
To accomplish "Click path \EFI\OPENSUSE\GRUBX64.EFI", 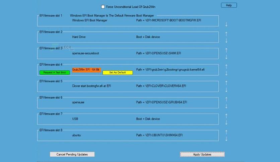I will pos(162,102).
